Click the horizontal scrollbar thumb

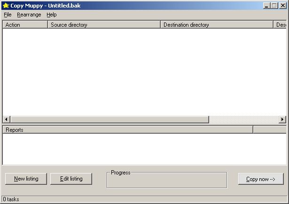109,120
